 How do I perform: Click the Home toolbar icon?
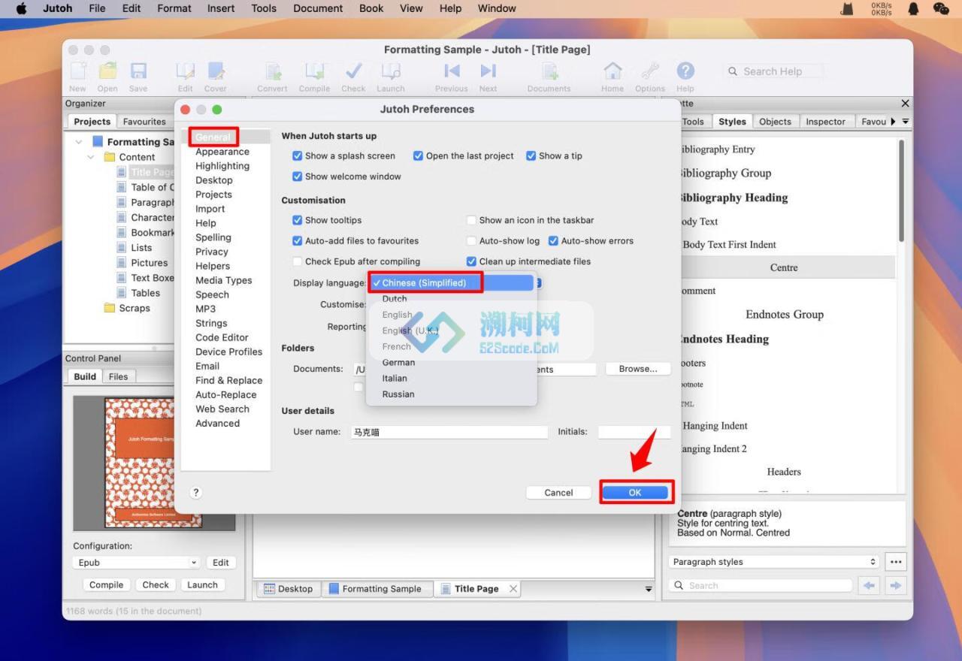point(613,71)
